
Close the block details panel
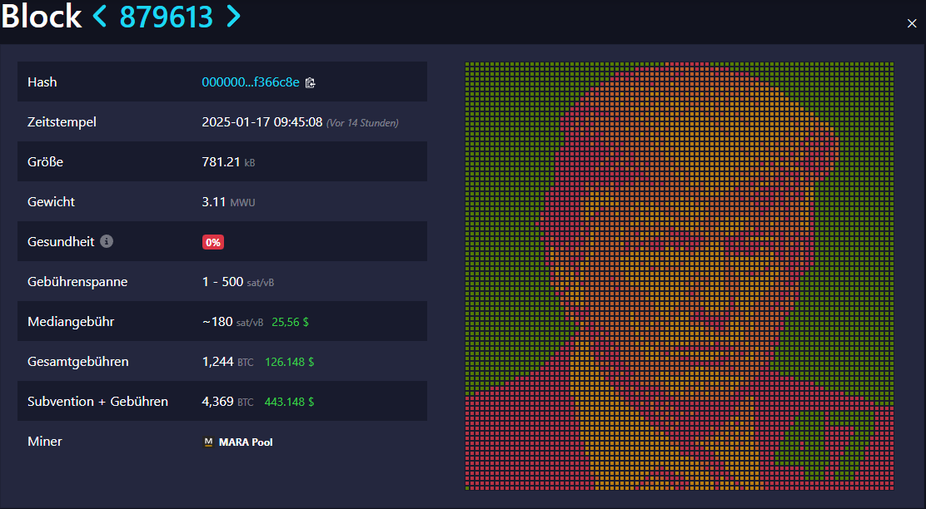[912, 23]
